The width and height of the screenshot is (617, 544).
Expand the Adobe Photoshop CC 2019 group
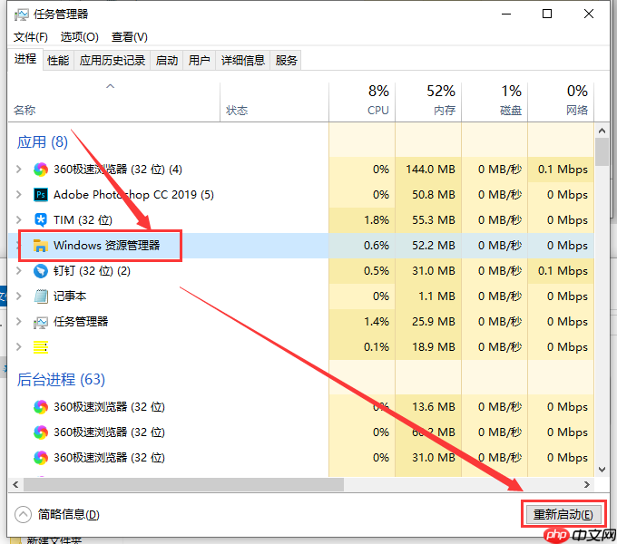(18, 195)
